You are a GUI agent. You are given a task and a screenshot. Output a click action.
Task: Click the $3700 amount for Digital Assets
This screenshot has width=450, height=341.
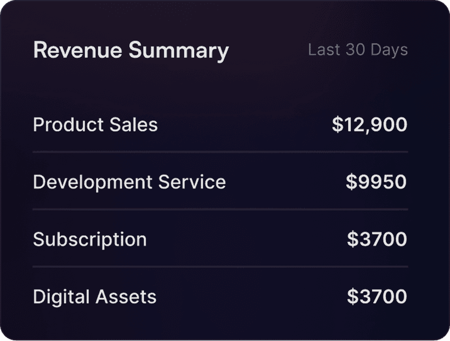coord(377,297)
